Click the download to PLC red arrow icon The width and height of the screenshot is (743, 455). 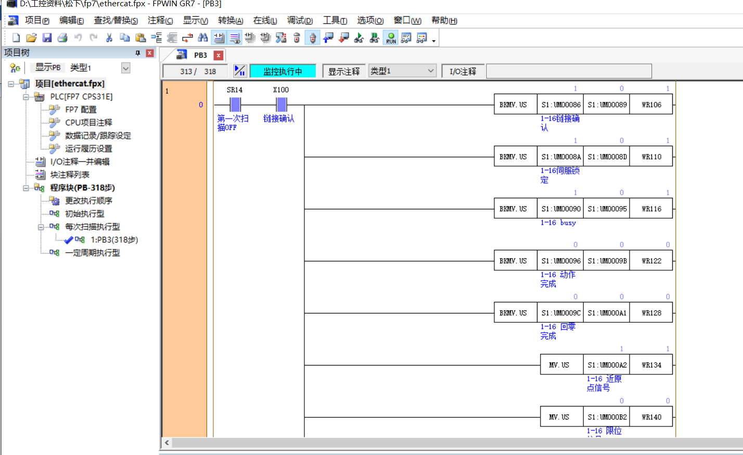coord(344,38)
